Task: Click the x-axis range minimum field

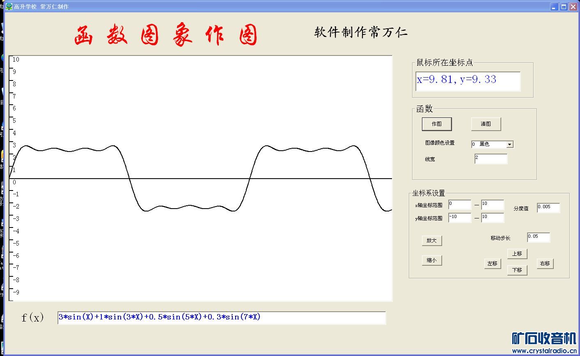Action: (x=460, y=205)
